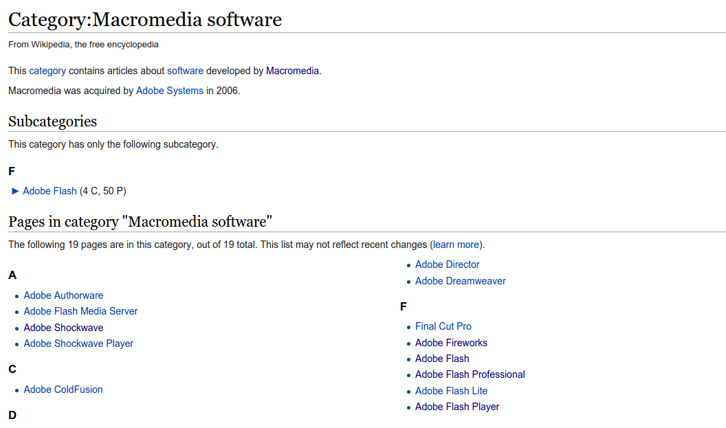The width and height of the screenshot is (726, 428).
Task: Click the 'learn more' link
Action: 456,245
